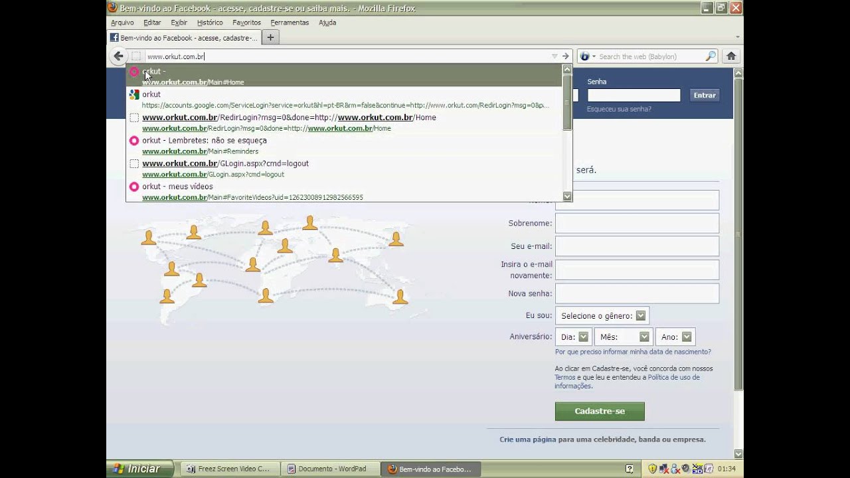Viewport: 850px width, 478px height.
Task: Expand the 'Selecione o gênero' dropdown
Action: pos(602,316)
